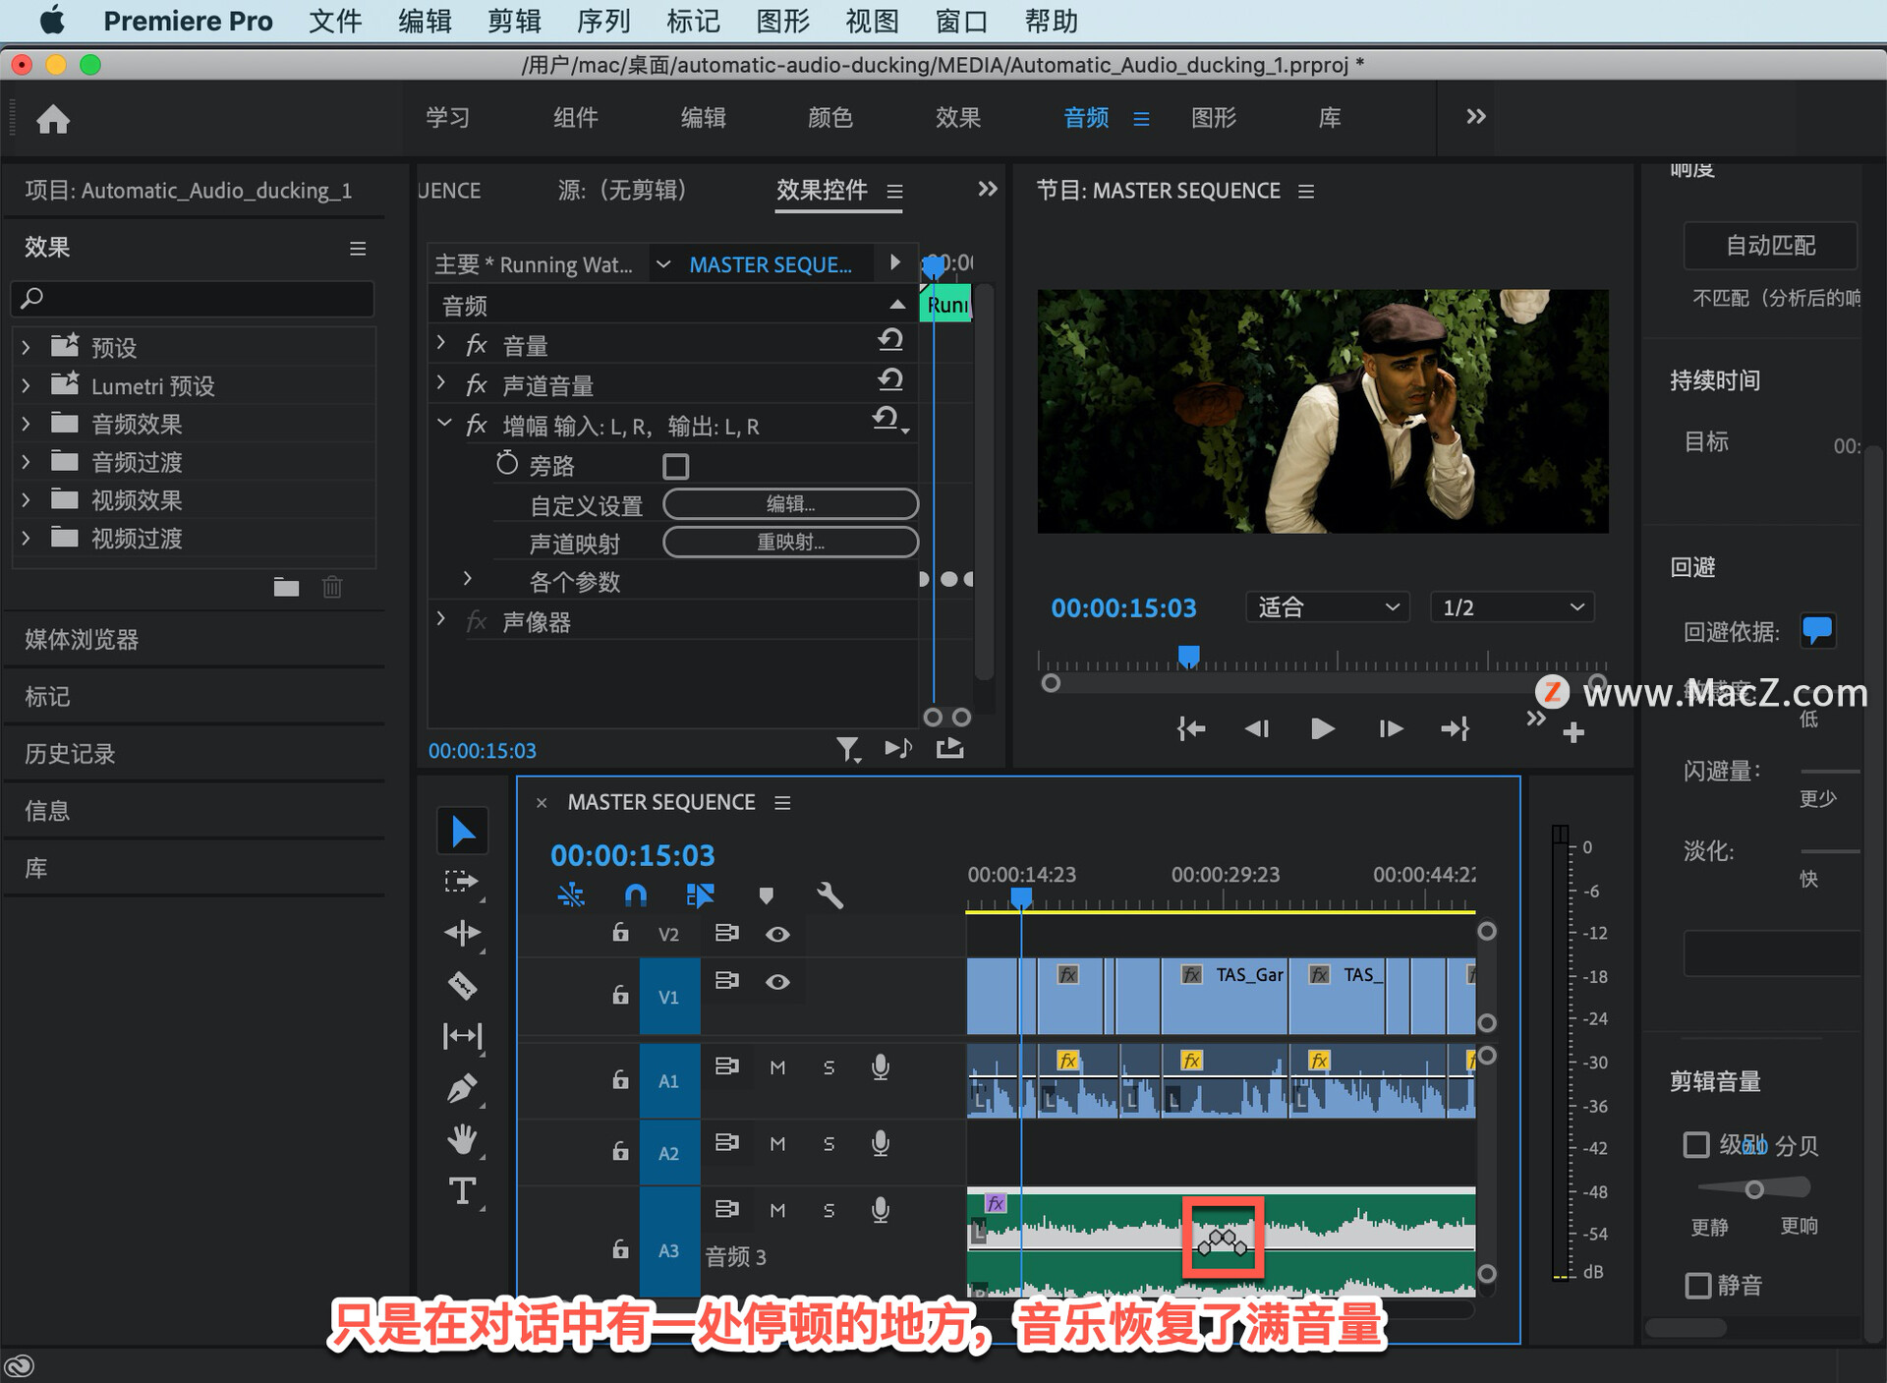
Task: Open timeline display settings wrench
Action: point(830,895)
